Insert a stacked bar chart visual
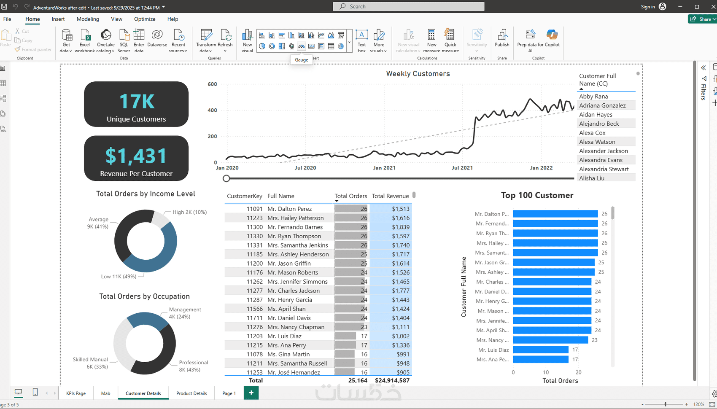This screenshot has height=409, width=717. coord(262,35)
